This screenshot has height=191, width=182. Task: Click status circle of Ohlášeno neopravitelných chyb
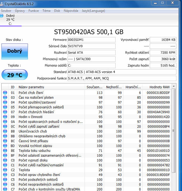coord(5,136)
